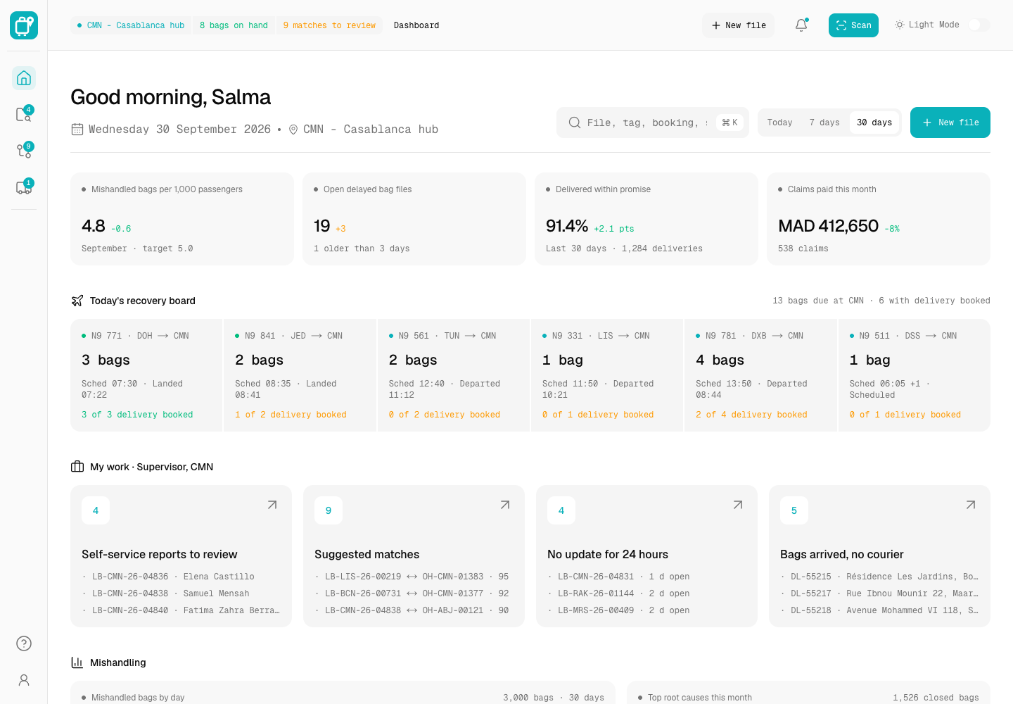The image size is (1013, 704).
Task: Click the baggage app logo
Action: pos(24,25)
